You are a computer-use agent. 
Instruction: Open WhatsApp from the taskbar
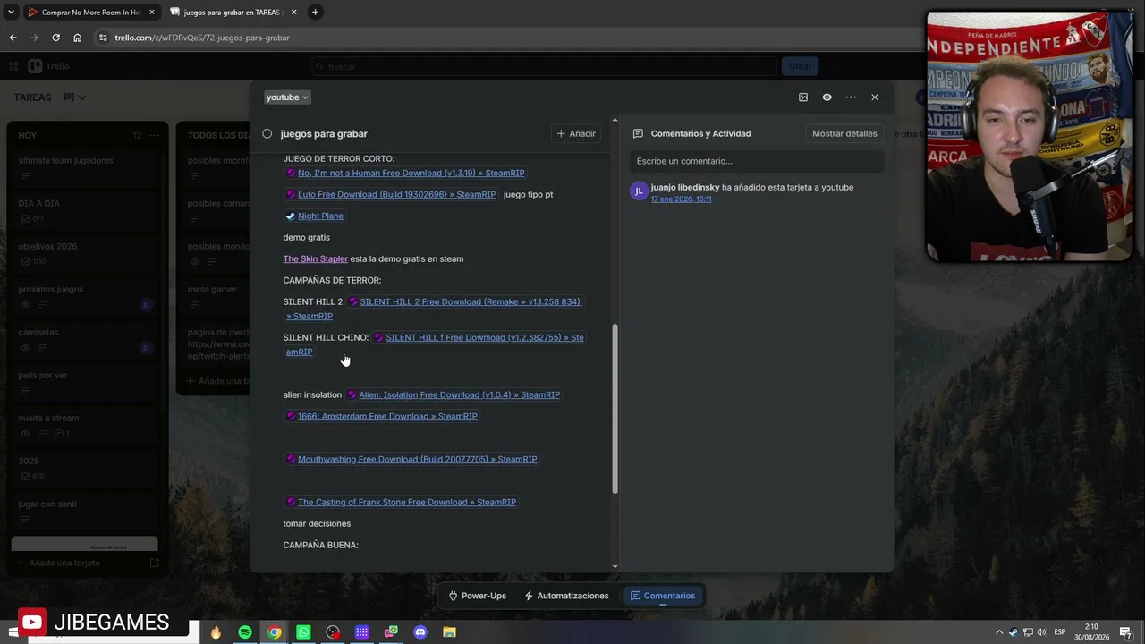coord(303,632)
